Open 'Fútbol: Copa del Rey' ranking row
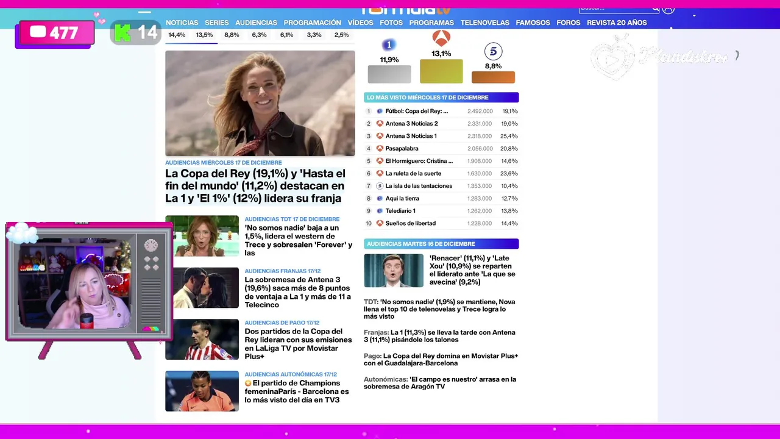 pos(441,111)
